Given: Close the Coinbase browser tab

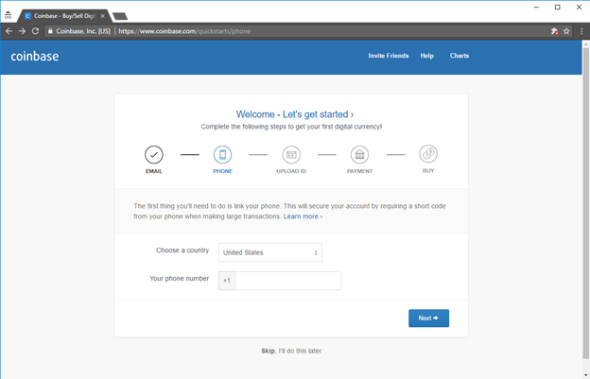Looking at the screenshot, I should [x=102, y=16].
